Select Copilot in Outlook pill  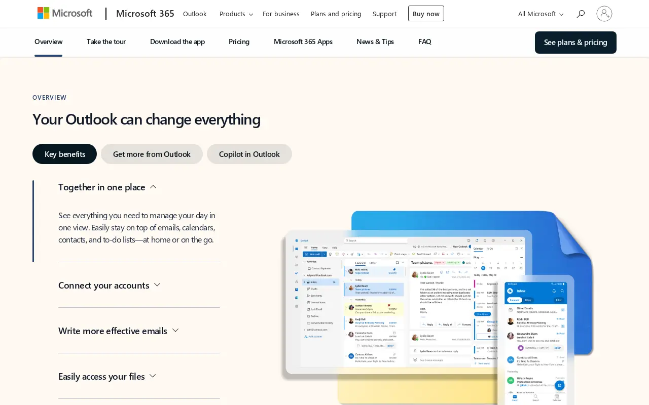249,154
